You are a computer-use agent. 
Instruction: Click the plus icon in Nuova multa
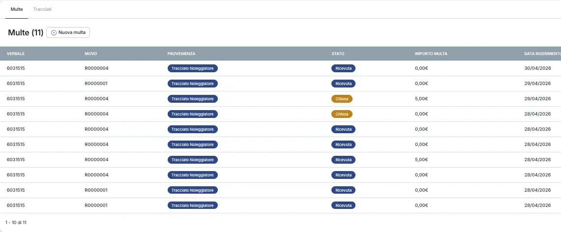click(54, 32)
